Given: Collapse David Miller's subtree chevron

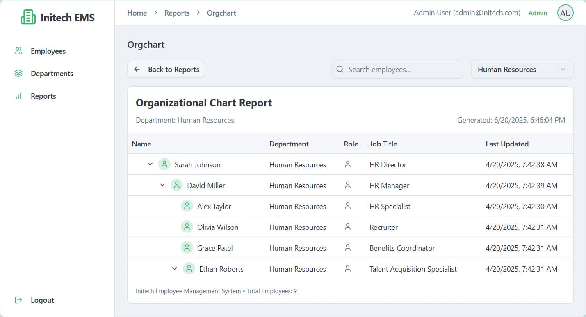Looking at the screenshot, I should click(x=162, y=185).
